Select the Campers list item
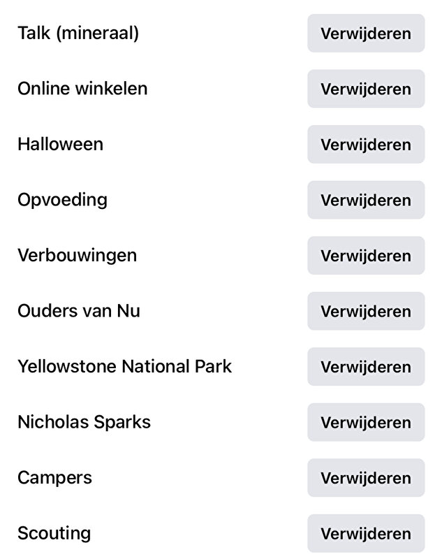The image size is (442, 559). 54,478
